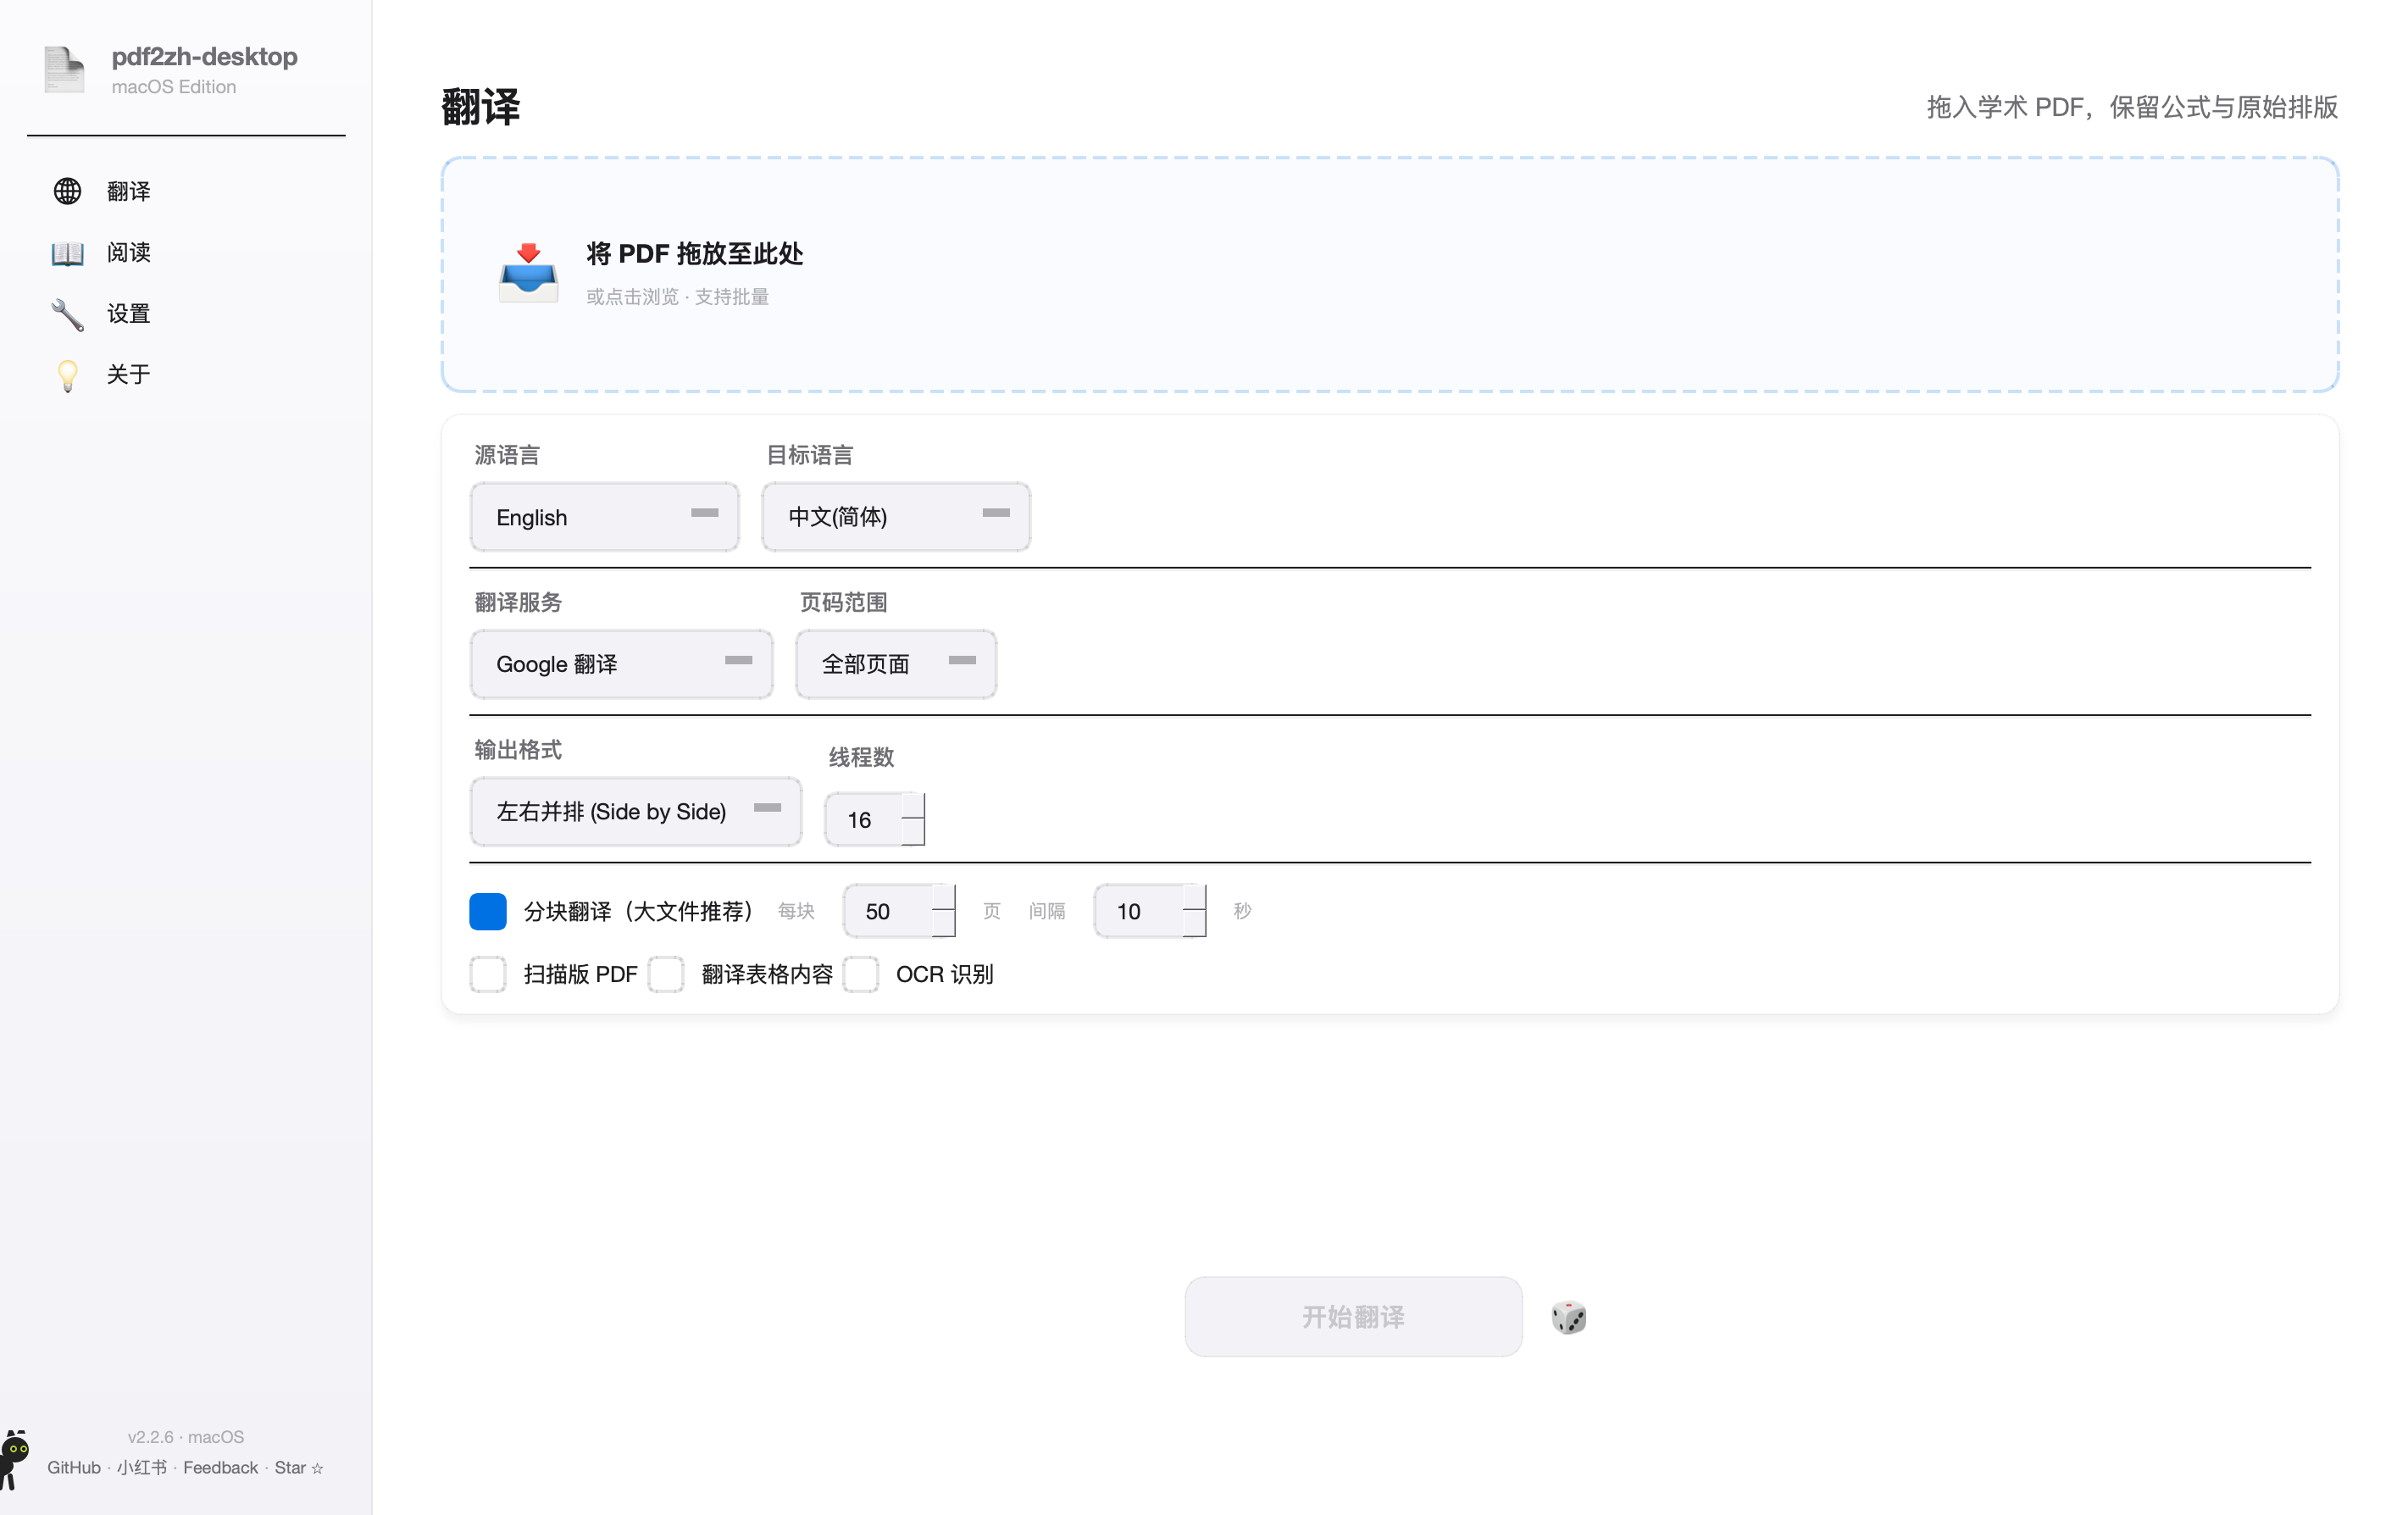
Task: Click the open book icon beside 阅读
Action: point(67,252)
